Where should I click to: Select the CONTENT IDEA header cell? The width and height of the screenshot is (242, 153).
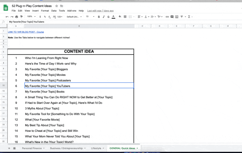71,52
